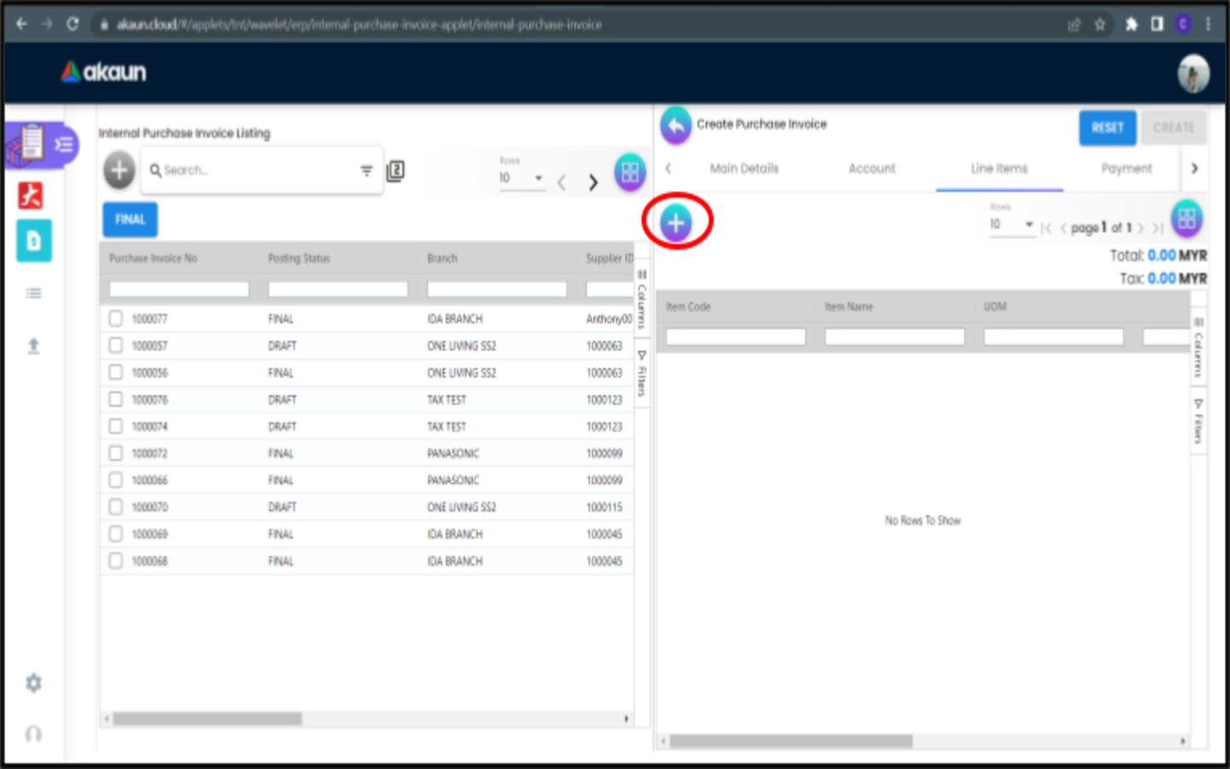Open the Account tab
This screenshot has height=769, width=1230.
[x=871, y=168]
